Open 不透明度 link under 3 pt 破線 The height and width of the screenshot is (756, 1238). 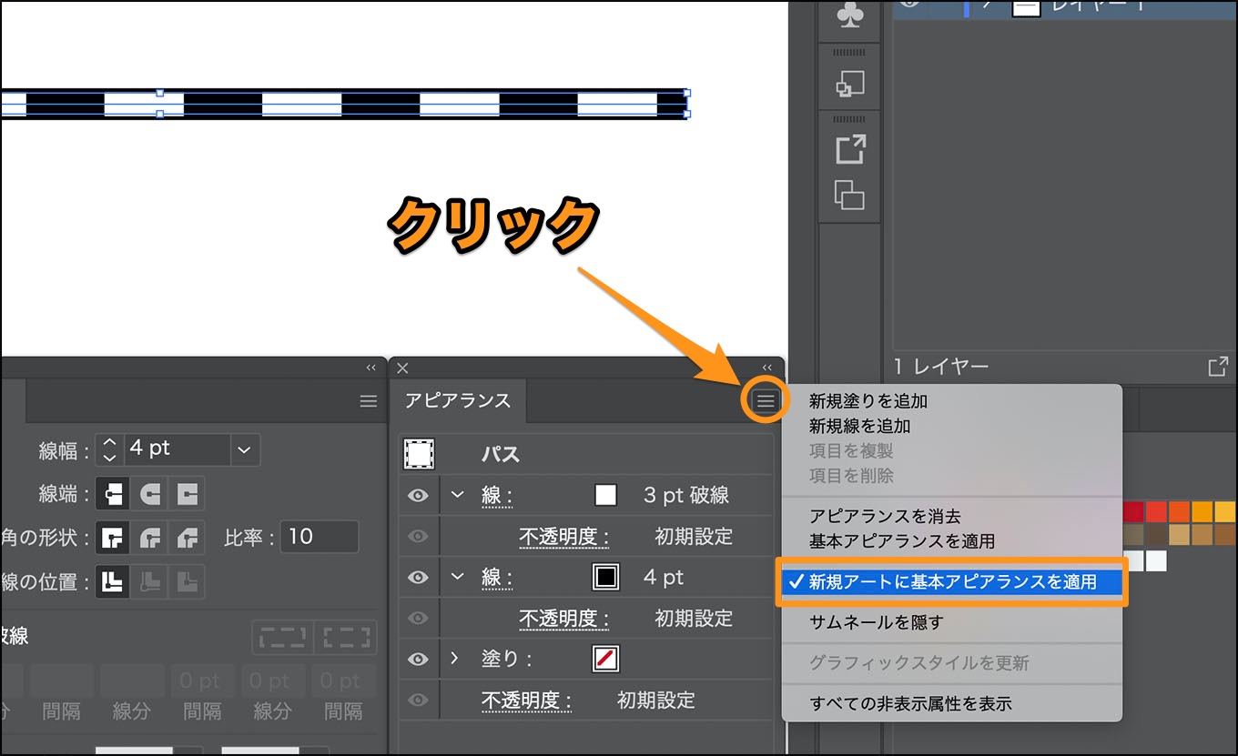[563, 537]
